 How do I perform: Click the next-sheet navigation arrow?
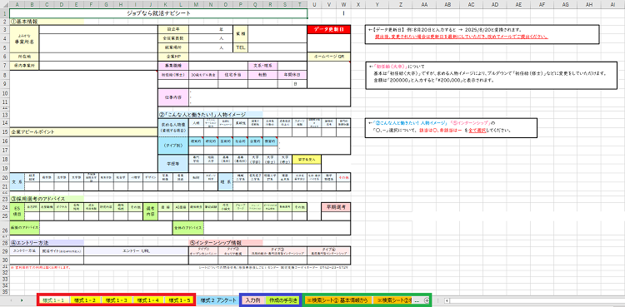pos(22,300)
